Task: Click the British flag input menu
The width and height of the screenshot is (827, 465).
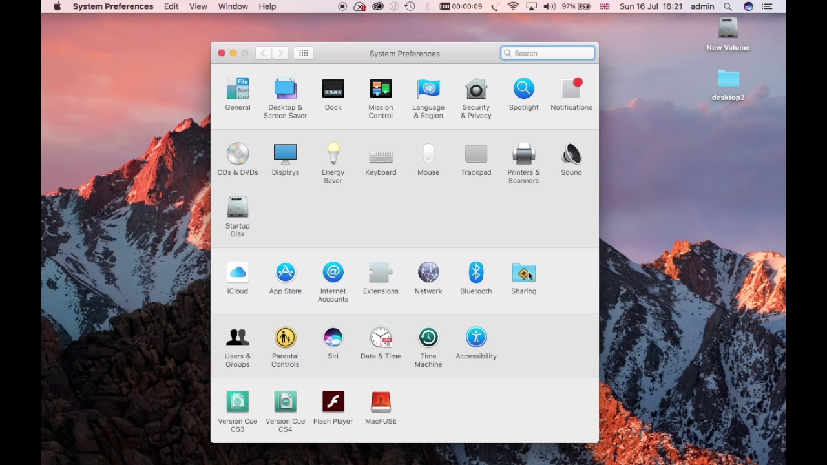Action: click(605, 6)
